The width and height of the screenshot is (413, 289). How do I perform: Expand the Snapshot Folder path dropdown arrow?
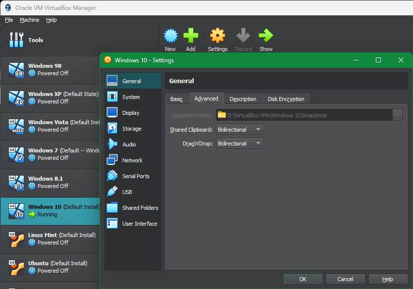(397, 115)
